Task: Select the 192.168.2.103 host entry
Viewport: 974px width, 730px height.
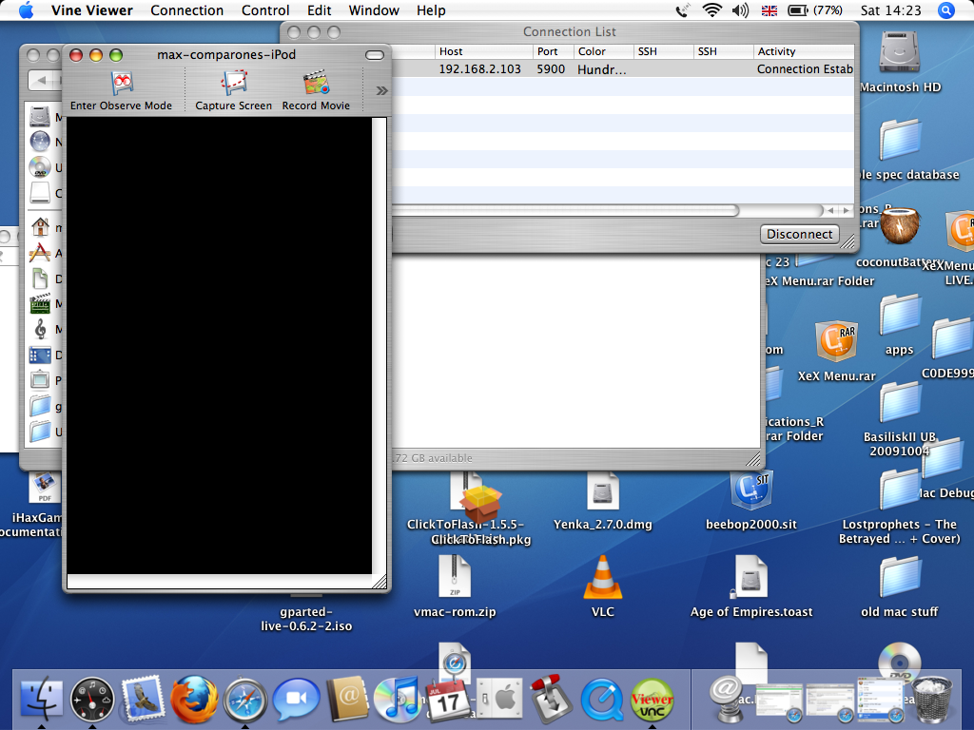Action: pyautogui.click(x=480, y=68)
